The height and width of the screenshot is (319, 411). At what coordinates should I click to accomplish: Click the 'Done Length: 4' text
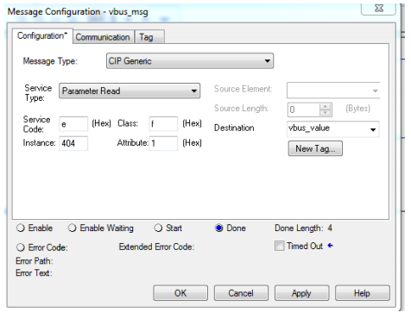click(303, 228)
